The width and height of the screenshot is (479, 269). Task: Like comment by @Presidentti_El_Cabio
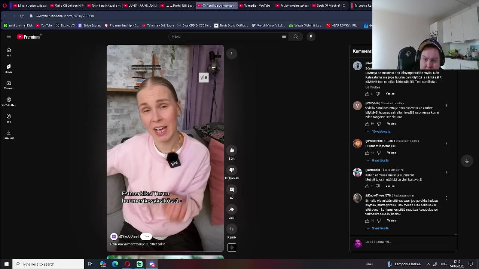[x=367, y=153]
